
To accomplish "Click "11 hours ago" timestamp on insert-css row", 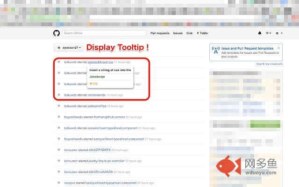I will click(122, 62).
